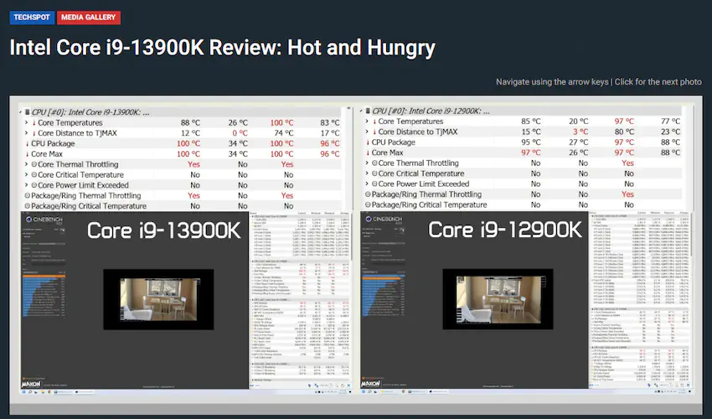Click the Core Distance to TjMAX thermometer icon, 13900K panel
Image resolution: width=712 pixels, height=419 pixels.
(x=34, y=133)
